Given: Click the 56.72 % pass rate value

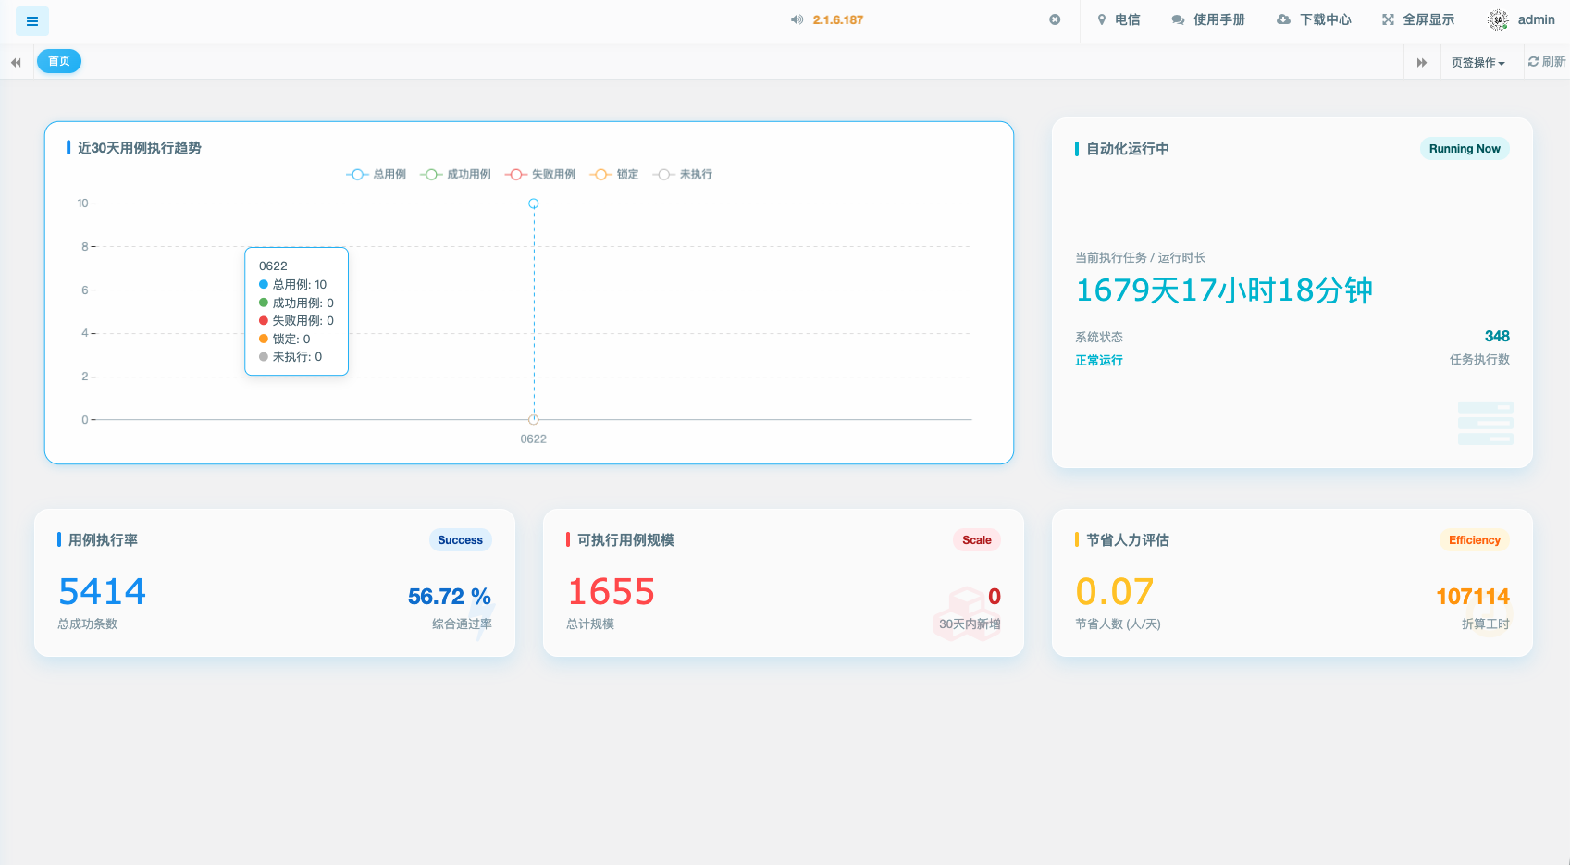Looking at the screenshot, I should (x=450, y=597).
